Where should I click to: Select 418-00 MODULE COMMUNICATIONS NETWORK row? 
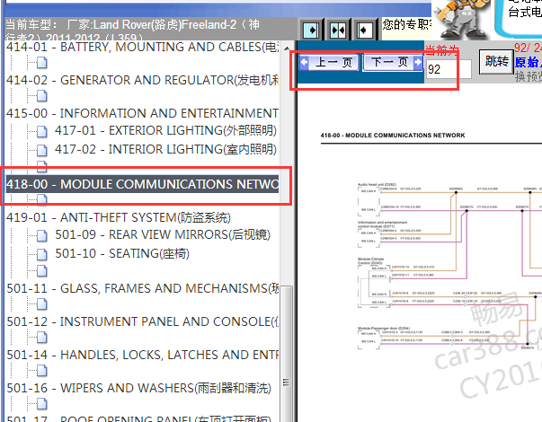coord(142,184)
